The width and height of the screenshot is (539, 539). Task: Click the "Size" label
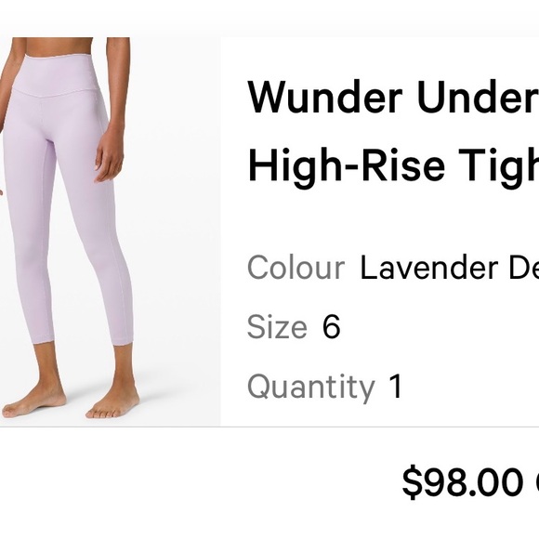(x=277, y=326)
